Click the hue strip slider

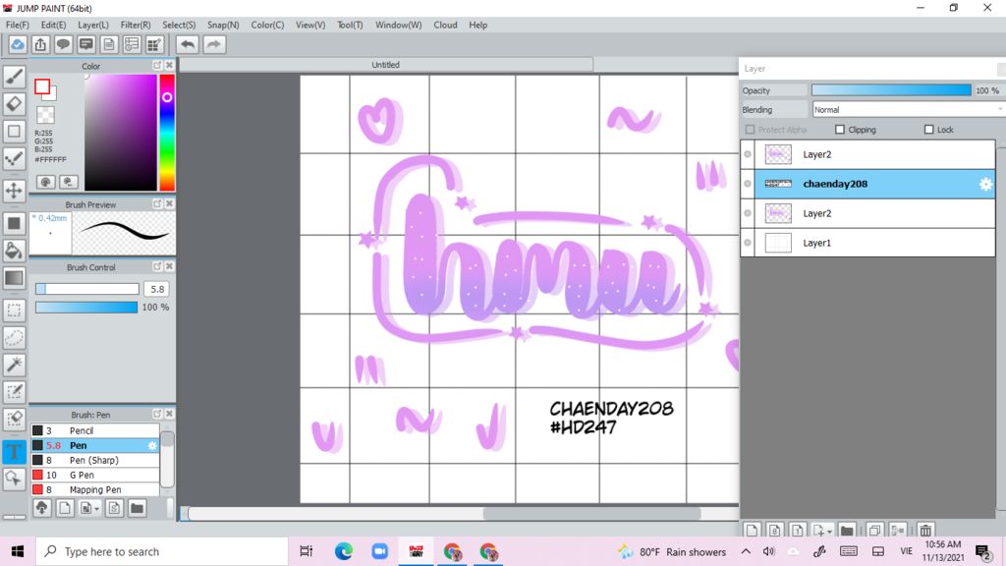tap(167, 133)
